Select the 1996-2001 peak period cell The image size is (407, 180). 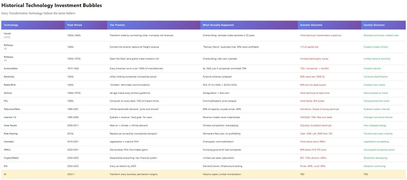point(86,109)
